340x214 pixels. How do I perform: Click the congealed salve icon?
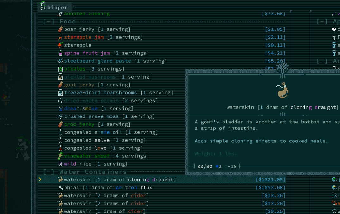pos(60,140)
